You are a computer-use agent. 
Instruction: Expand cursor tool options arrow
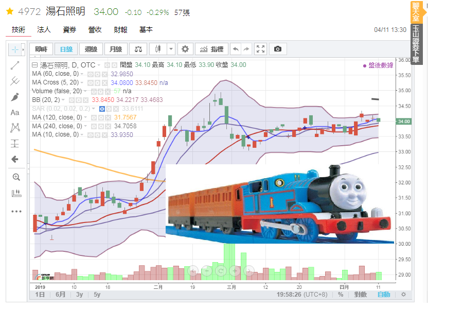click(x=23, y=49)
